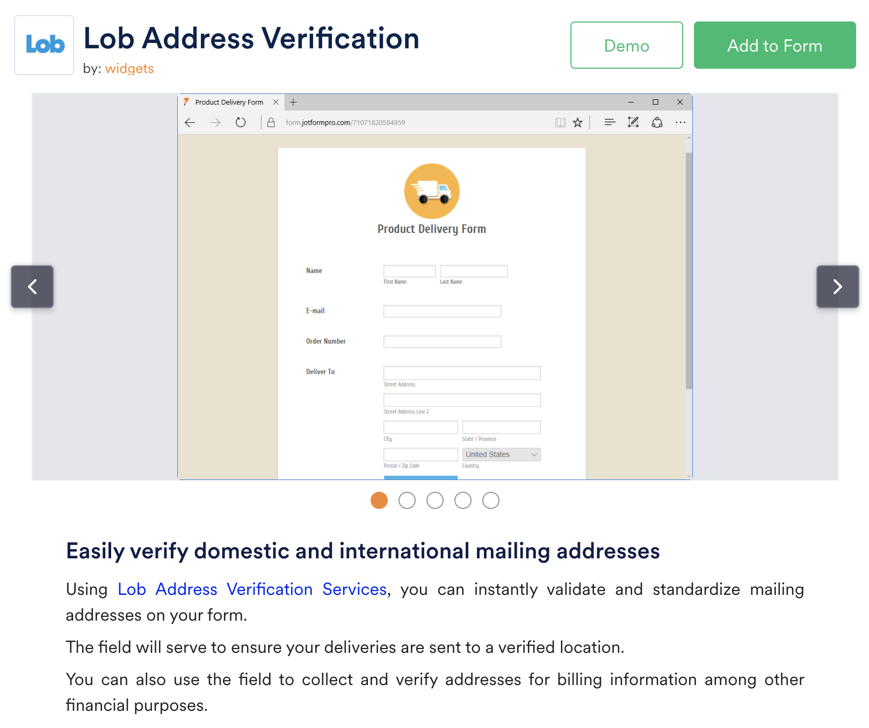Select the first carousel indicator dot
869x728 pixels.
[x=379, y=500]
